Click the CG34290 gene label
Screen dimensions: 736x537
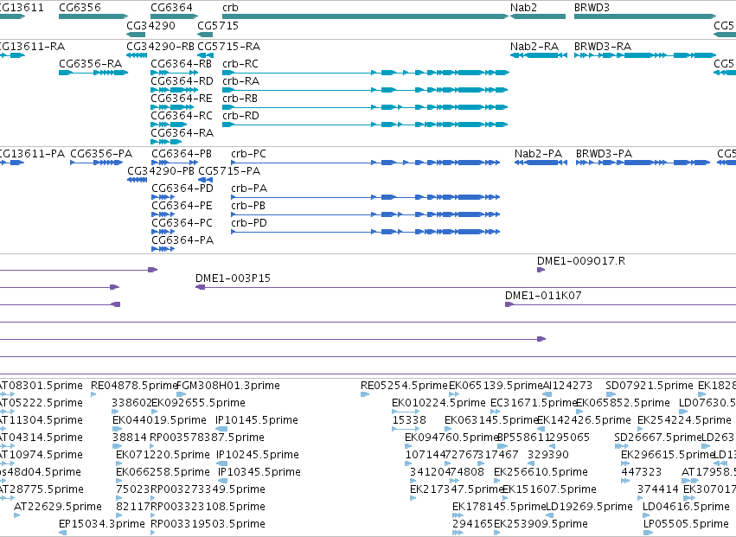pyautogui.click(x=150, y=25)
